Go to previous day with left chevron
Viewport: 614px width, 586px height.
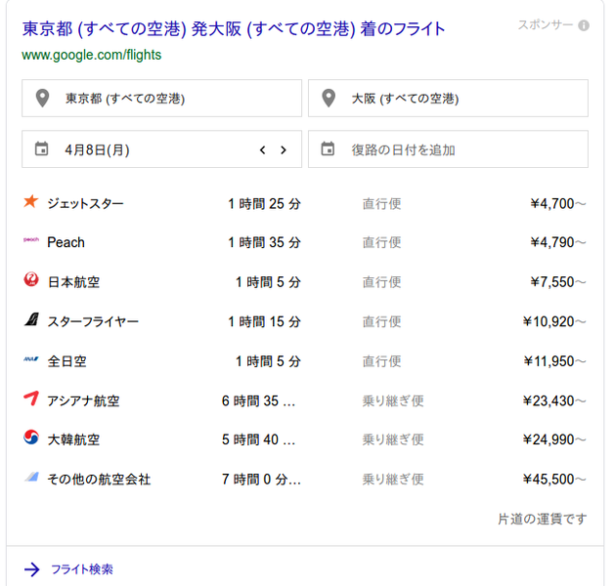tap(263, 149)
